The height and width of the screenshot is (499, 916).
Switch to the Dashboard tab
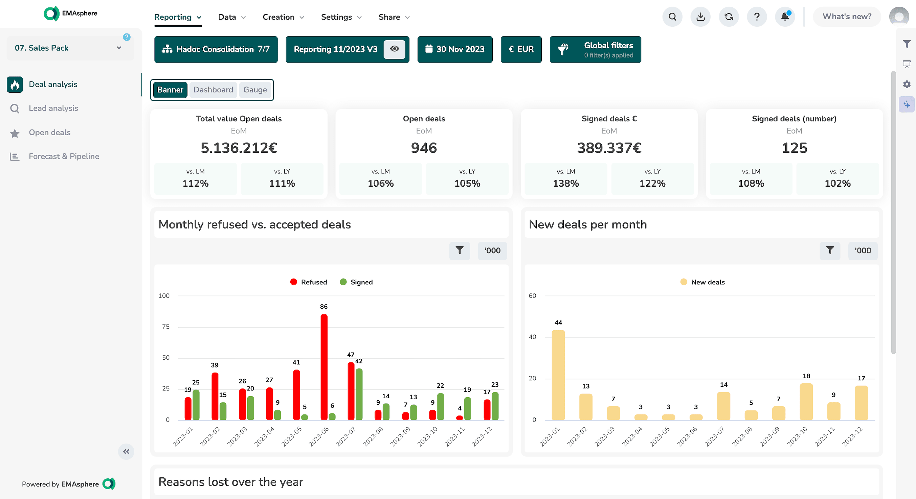(213, 90)
